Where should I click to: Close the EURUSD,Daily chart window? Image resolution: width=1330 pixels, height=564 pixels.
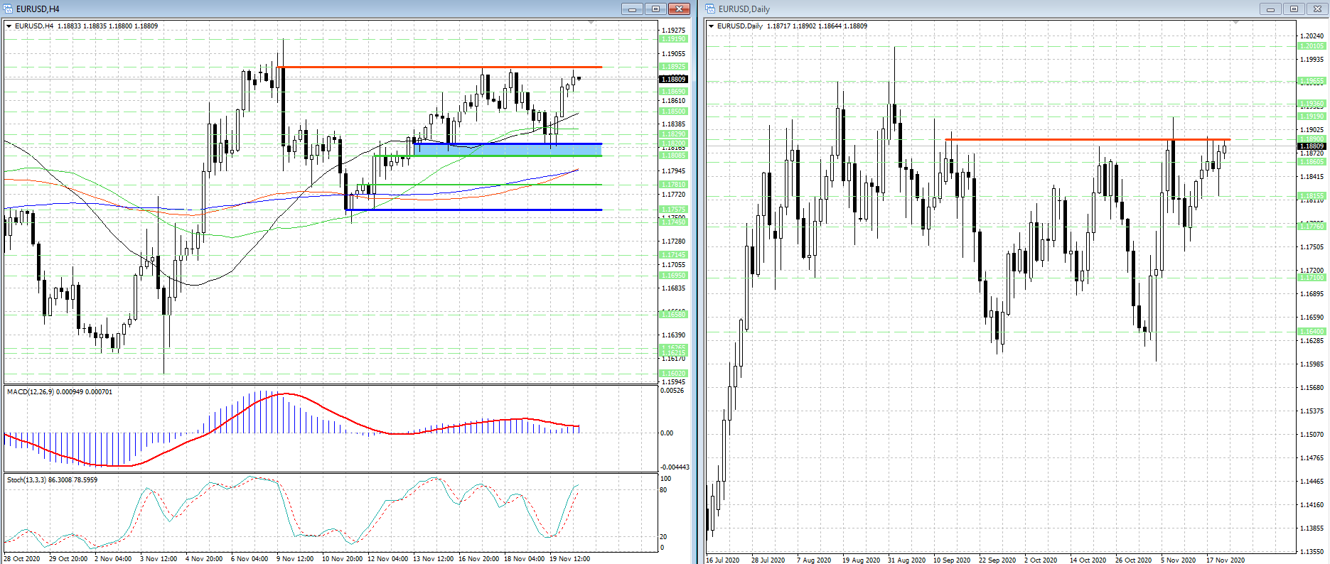coord(1317,9)
